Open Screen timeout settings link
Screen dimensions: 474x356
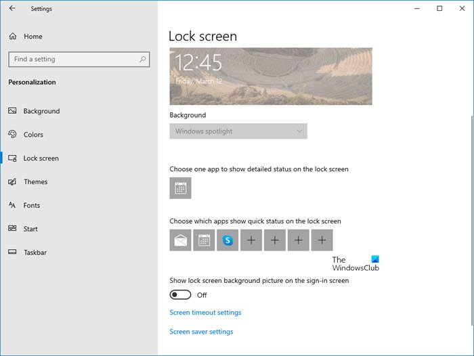pyautogui.click(x=205, y=313)
